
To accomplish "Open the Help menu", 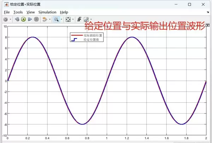I will (64, 12).
